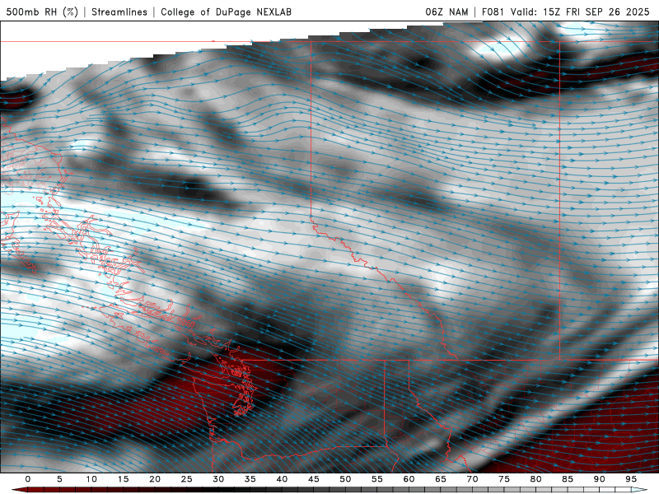Click the '70' humidity scale label

tap(472, 479)
